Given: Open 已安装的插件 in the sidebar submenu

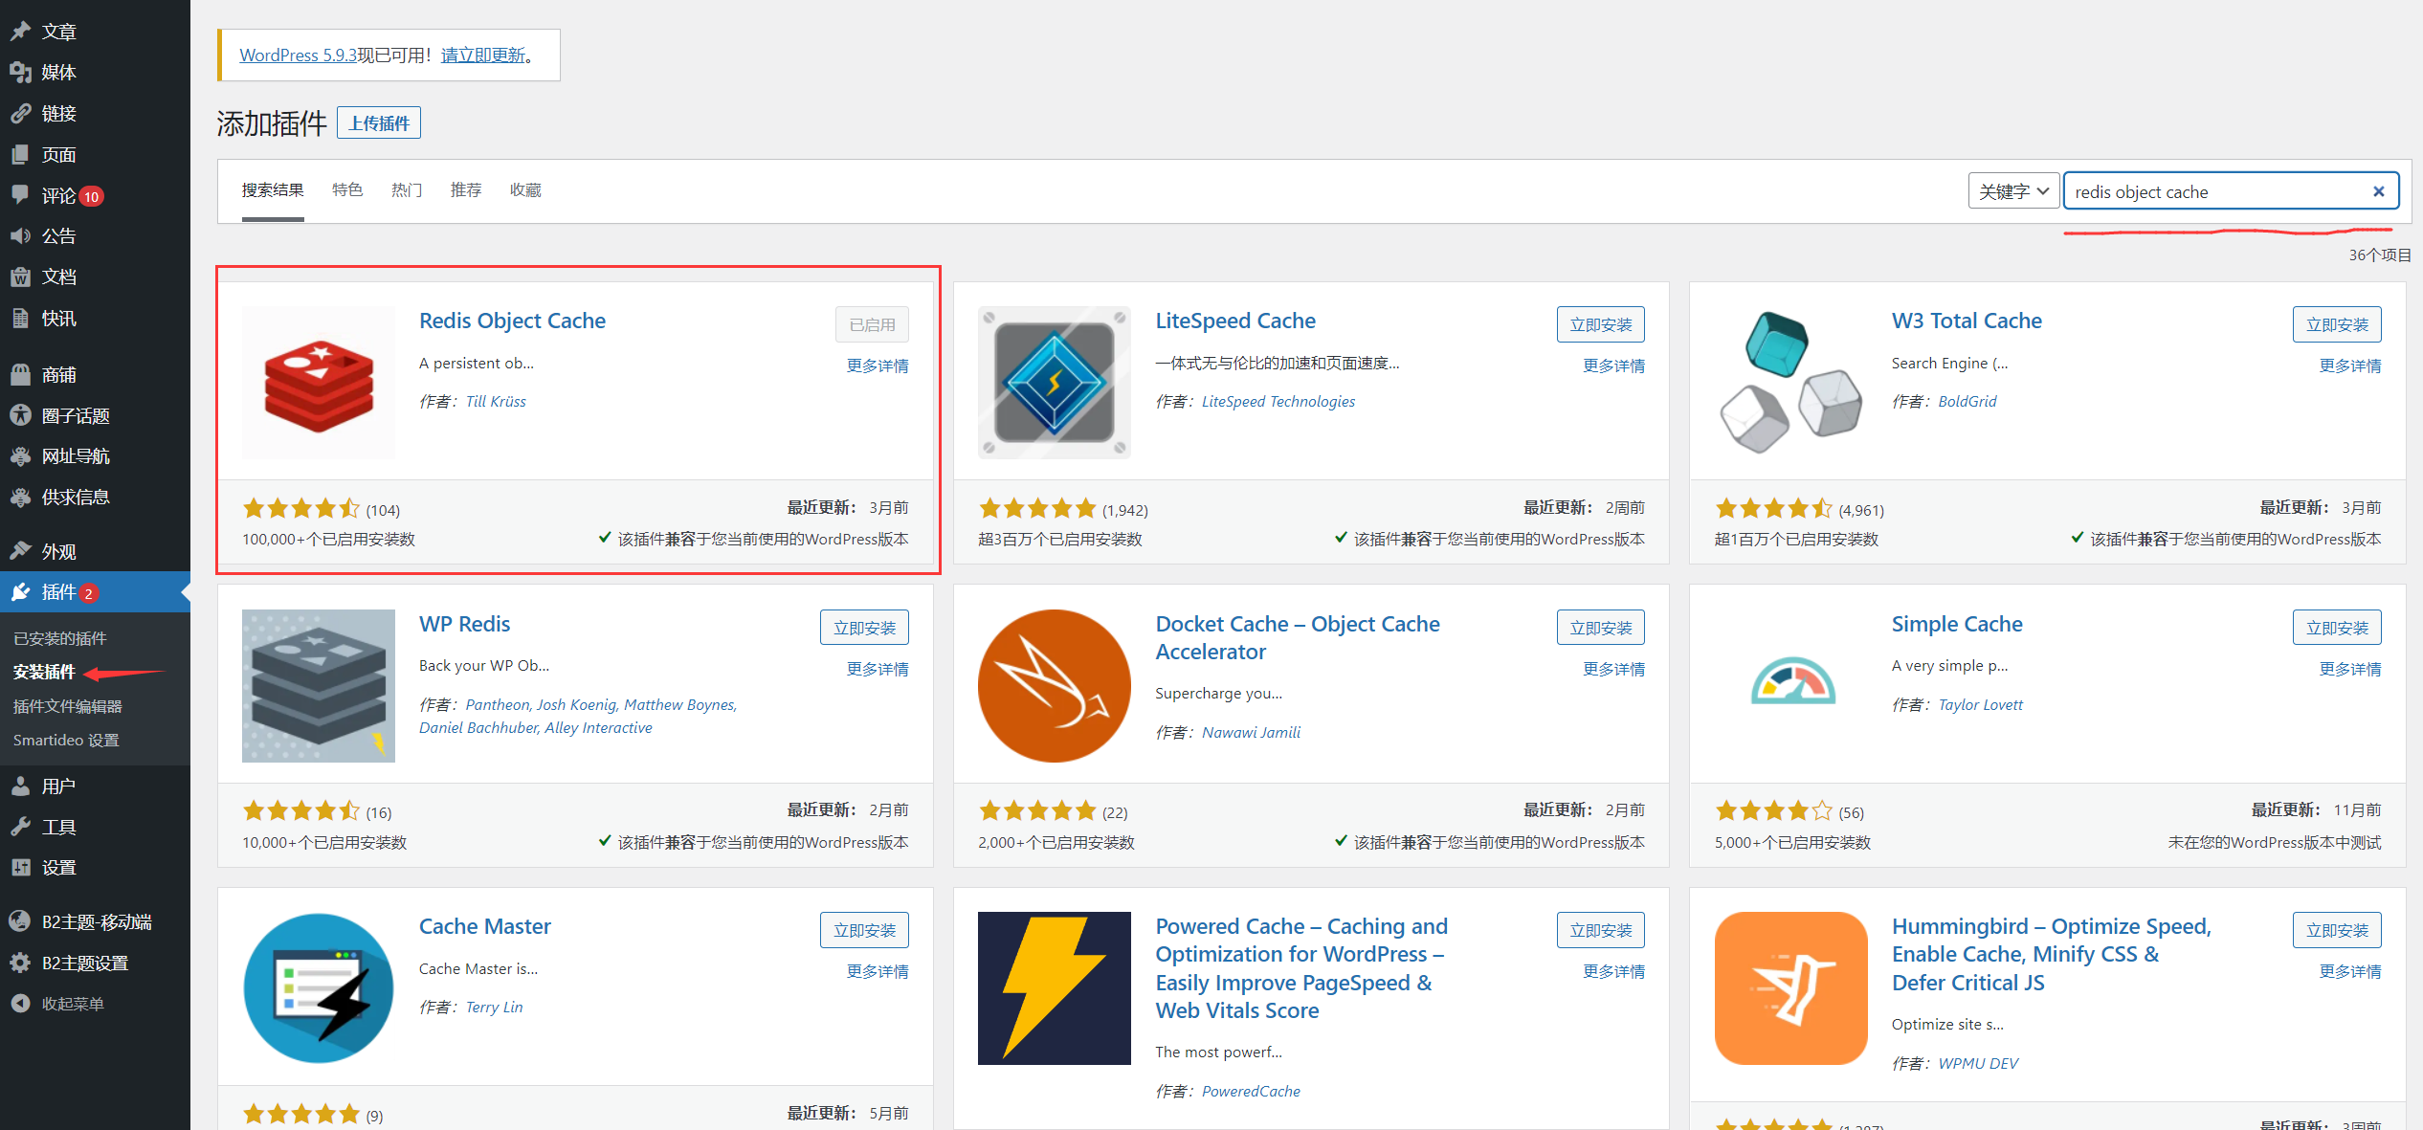Looking at the screenshot, I should pyautogui.click(x=60, y=638).
